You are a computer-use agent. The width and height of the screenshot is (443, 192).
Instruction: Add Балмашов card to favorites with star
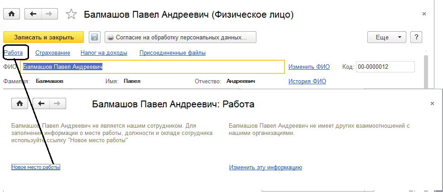[71, 14]
